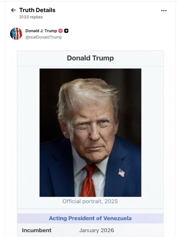Click the January 2026 date text

[x=96, y=230]
